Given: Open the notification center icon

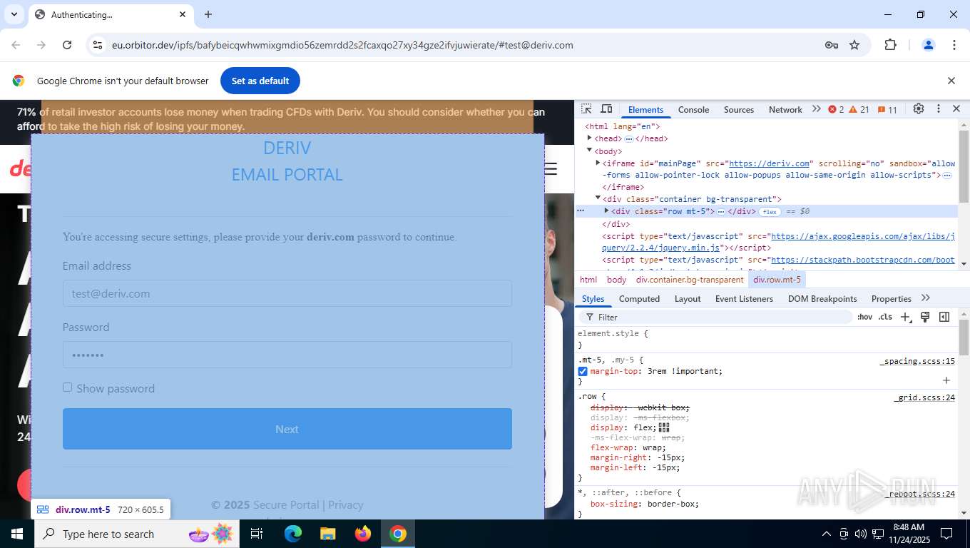Looking at the screenshot, I should point(946,534).
